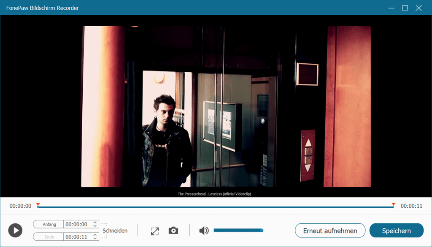Select the Anfang start marker button
This screenshot has width=432, height=247.
click(49, 224)
